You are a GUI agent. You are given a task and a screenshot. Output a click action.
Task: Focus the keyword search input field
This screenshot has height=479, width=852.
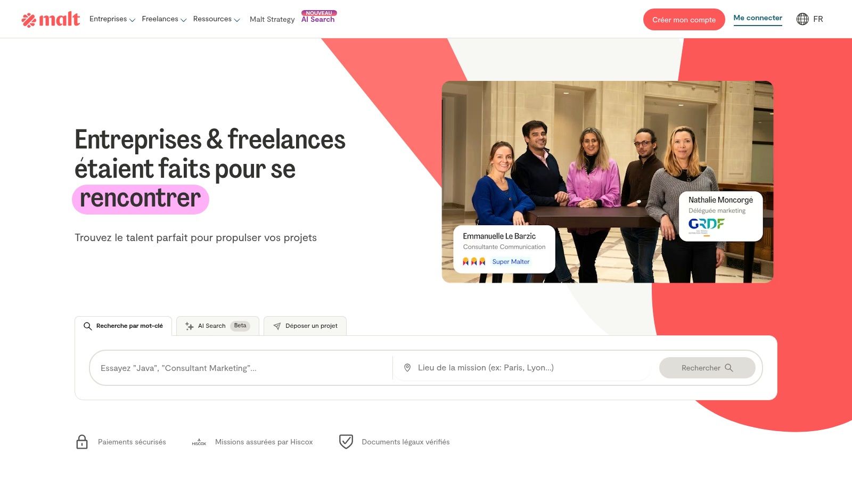pyautogui.click(x=241, y=368)
